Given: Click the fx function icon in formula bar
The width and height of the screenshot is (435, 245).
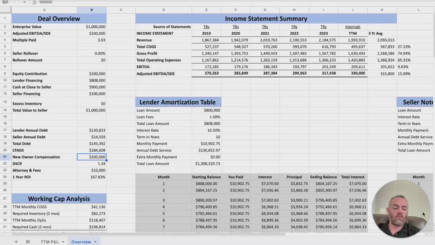Looking at the screenshot, I should [x=35, y=2].
